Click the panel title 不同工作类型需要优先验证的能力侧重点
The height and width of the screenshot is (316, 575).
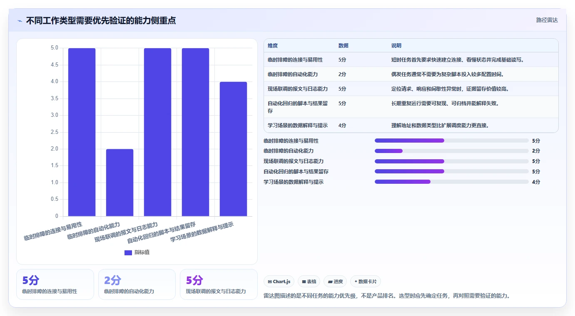(x=101, y=20)
